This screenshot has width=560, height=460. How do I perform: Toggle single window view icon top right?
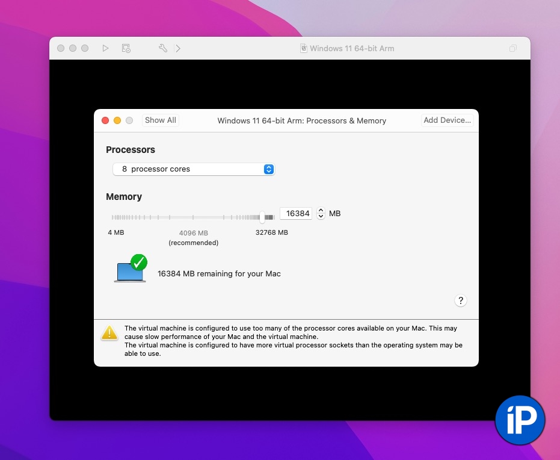[x=513, y=48]
